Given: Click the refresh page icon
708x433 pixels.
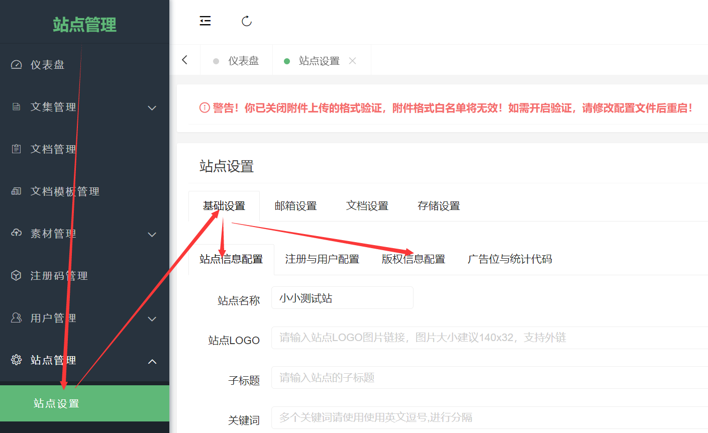Looking at the screenshot, I should (x=246, y=21).
